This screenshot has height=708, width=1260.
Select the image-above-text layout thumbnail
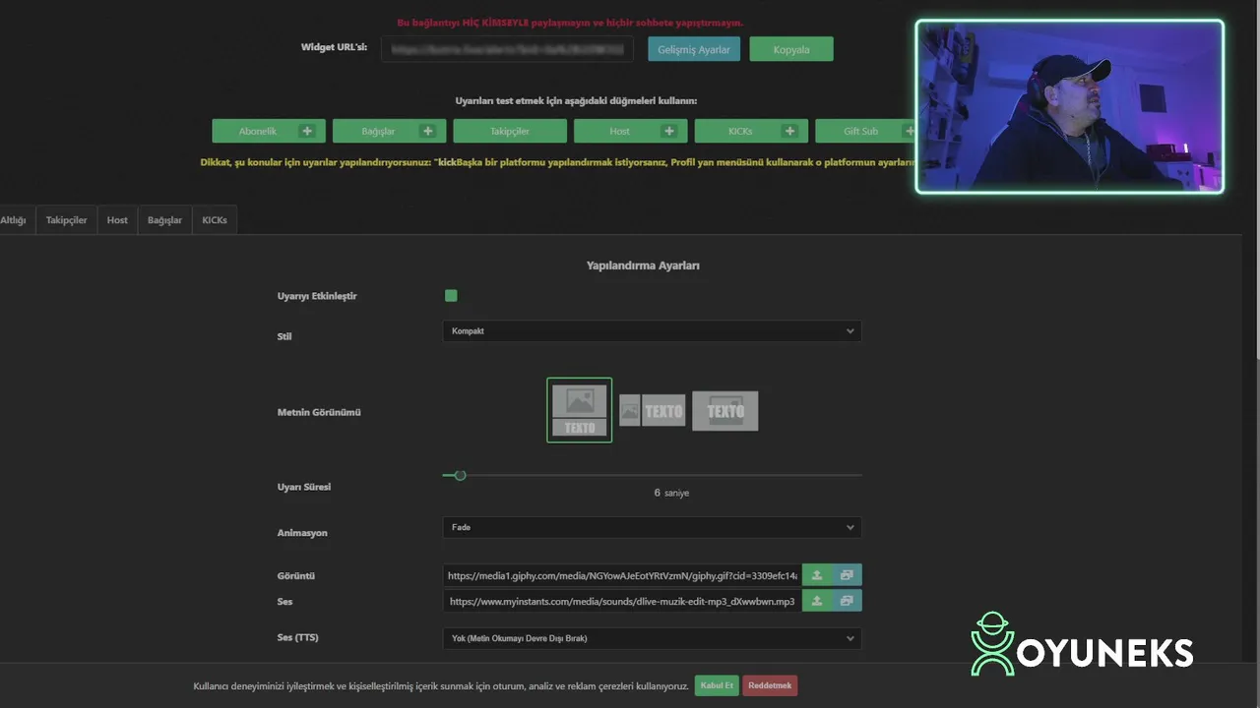[x=579, y=410]
